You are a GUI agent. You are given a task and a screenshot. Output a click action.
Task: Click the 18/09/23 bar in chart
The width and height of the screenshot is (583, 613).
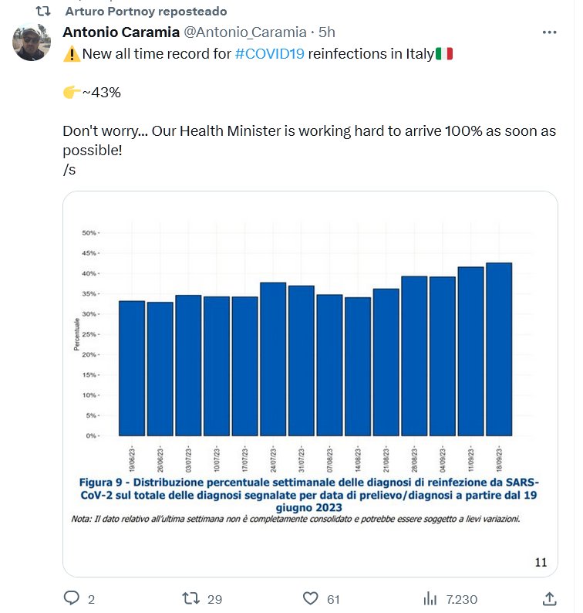pyautogui.click(x=499, y=349)
